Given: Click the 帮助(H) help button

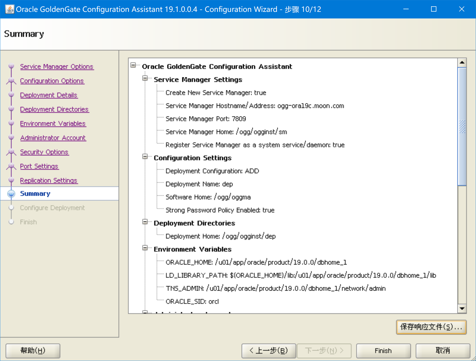Looking at the screenshot, I should point(33,350).
